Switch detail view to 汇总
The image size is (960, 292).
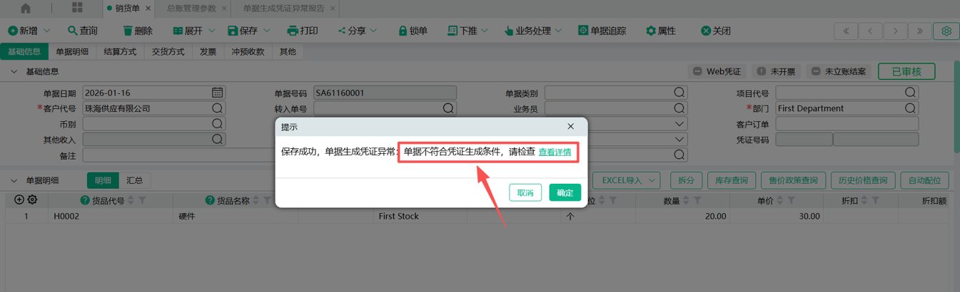tap(134, 181)
